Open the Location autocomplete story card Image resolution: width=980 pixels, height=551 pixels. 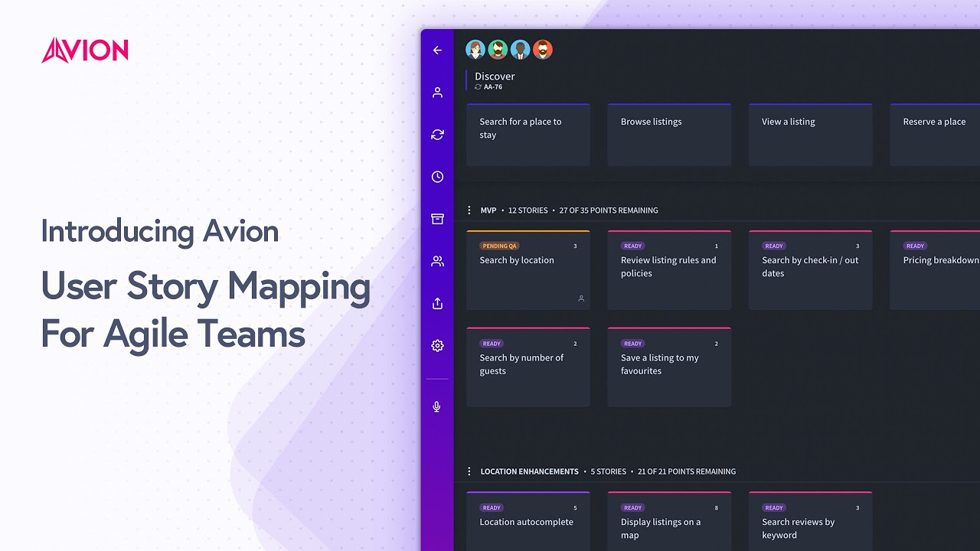528,521
